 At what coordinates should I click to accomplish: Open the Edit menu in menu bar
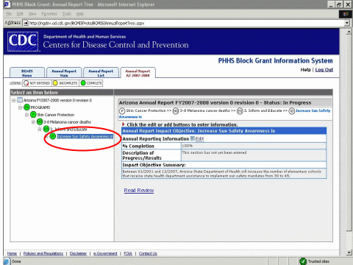pos(20,14)
